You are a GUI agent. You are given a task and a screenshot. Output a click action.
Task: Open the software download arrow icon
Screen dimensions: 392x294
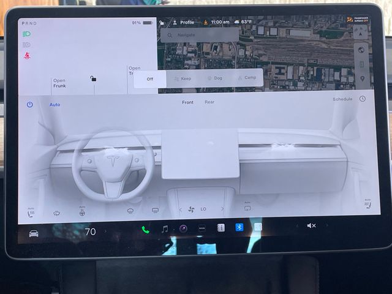click(205, 22)
